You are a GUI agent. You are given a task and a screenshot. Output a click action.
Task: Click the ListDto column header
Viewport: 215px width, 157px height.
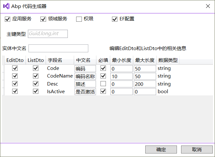coord(36,60)
